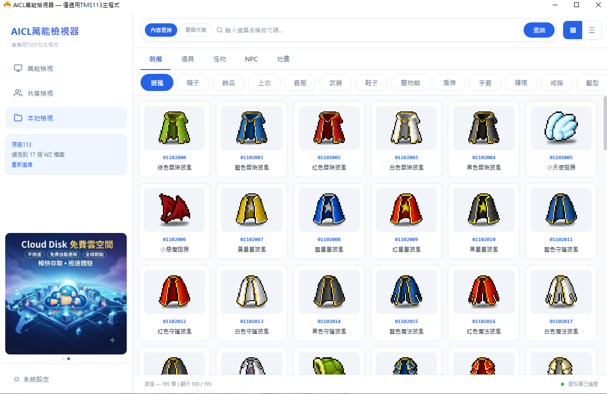Open the NPC tab
The width and height of the screenshot is (607, 394).
click(x=252, y=59)
